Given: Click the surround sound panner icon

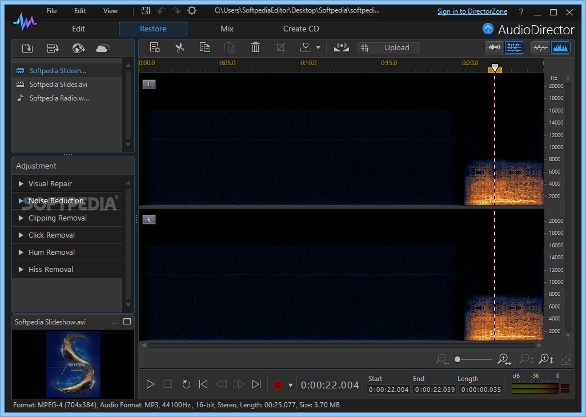Looking at the screenshot, I should (x=341, y=47).
